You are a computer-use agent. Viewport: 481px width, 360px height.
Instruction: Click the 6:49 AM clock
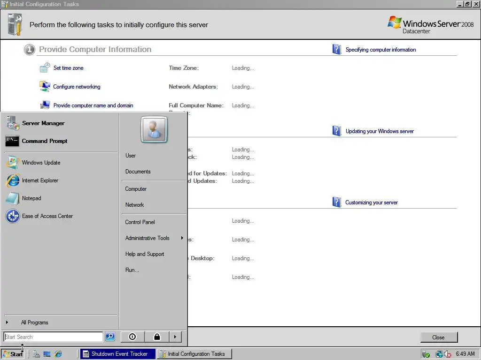465,354
